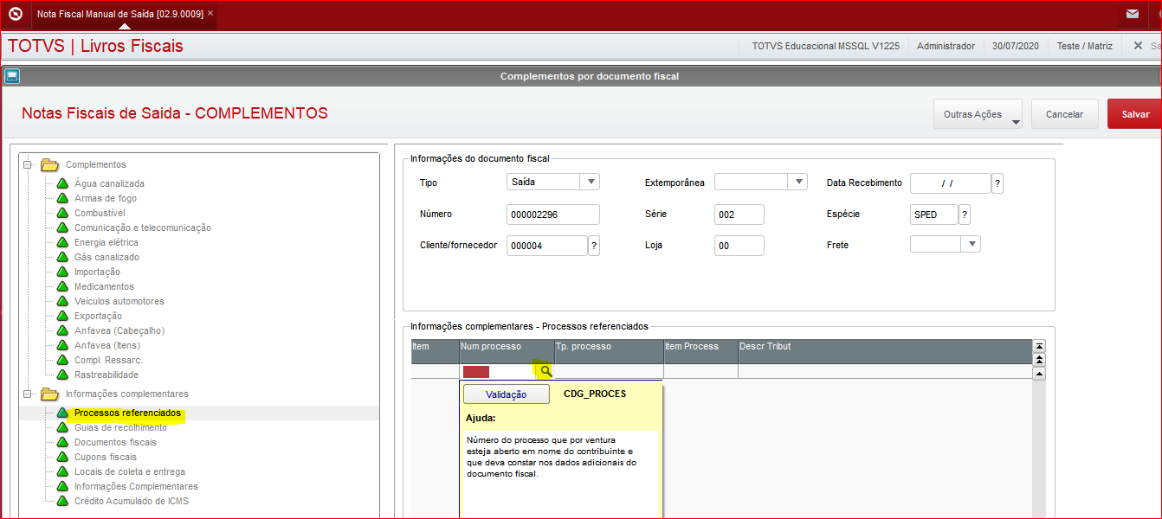1162x519 pixels.
Task: Select Rastreabilidade tree item
Action: (x=107, y=375)
